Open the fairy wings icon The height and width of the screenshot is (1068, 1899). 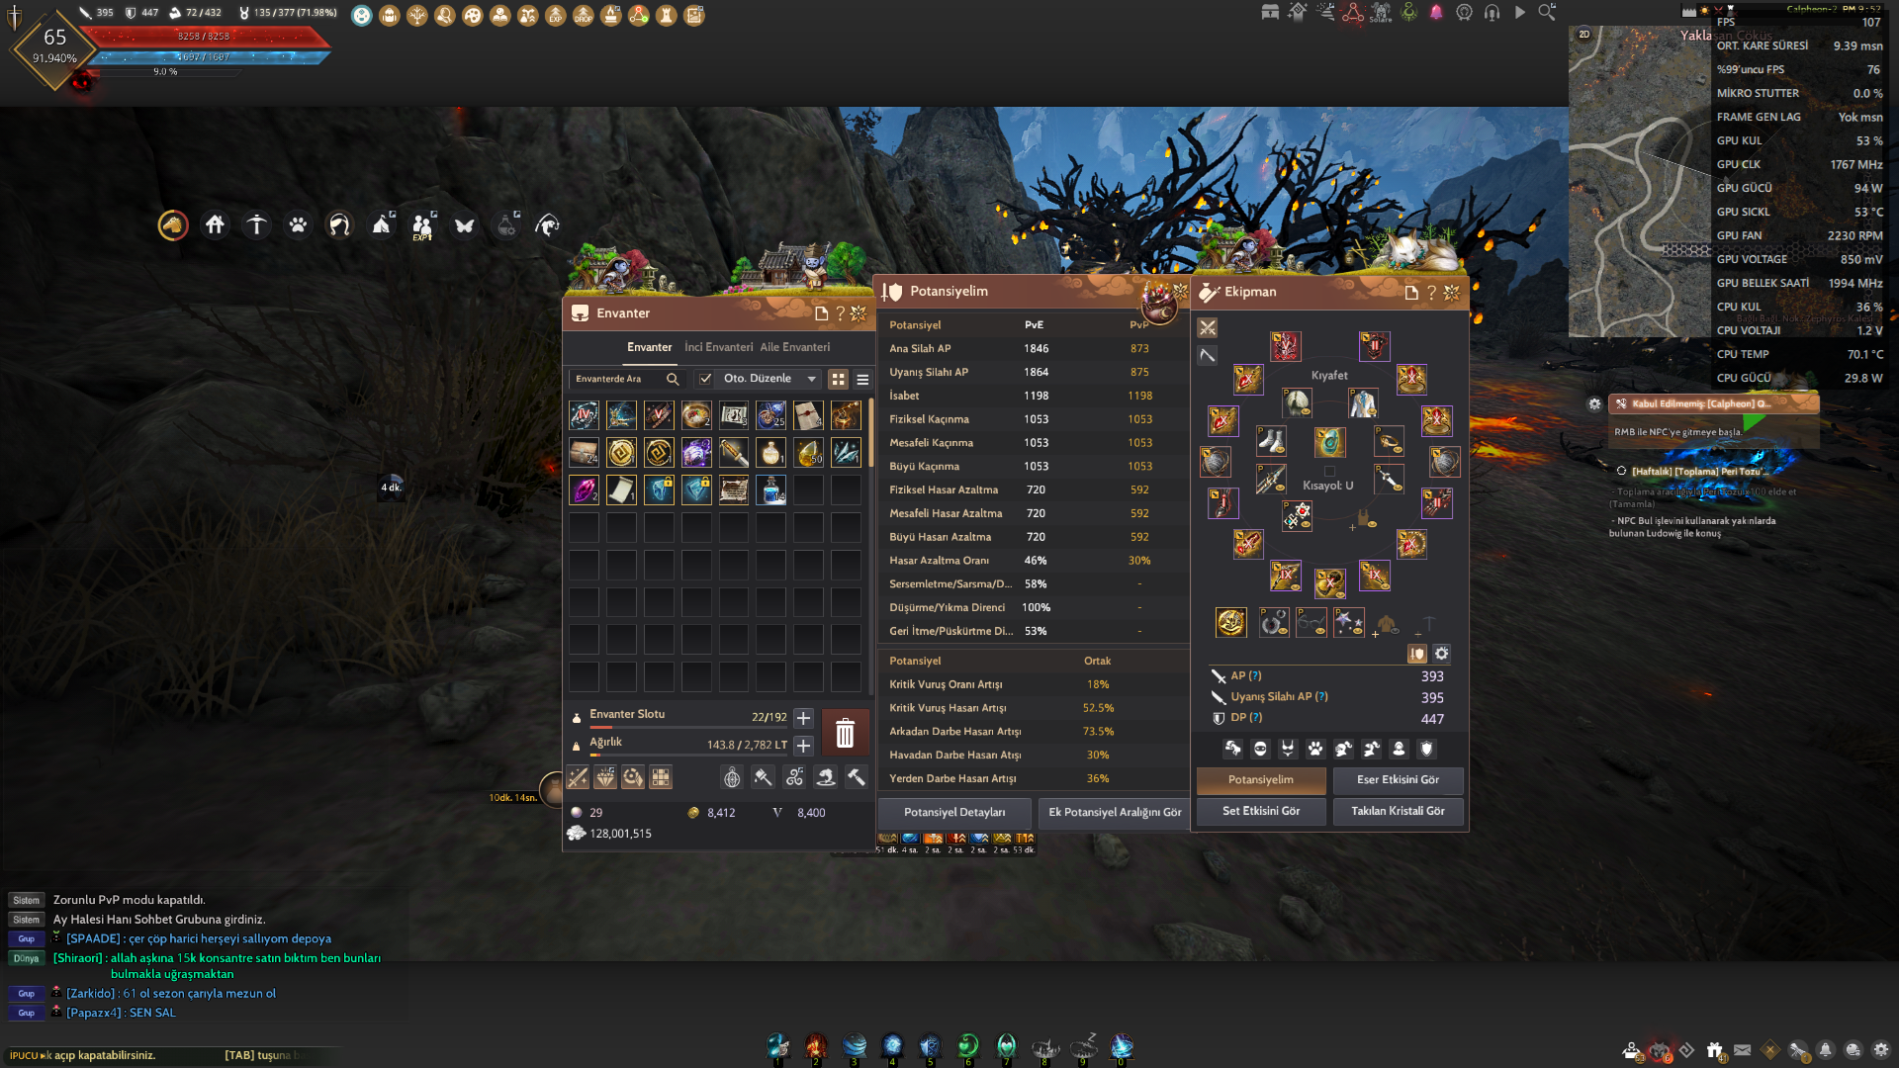click(x=464, y=225)
